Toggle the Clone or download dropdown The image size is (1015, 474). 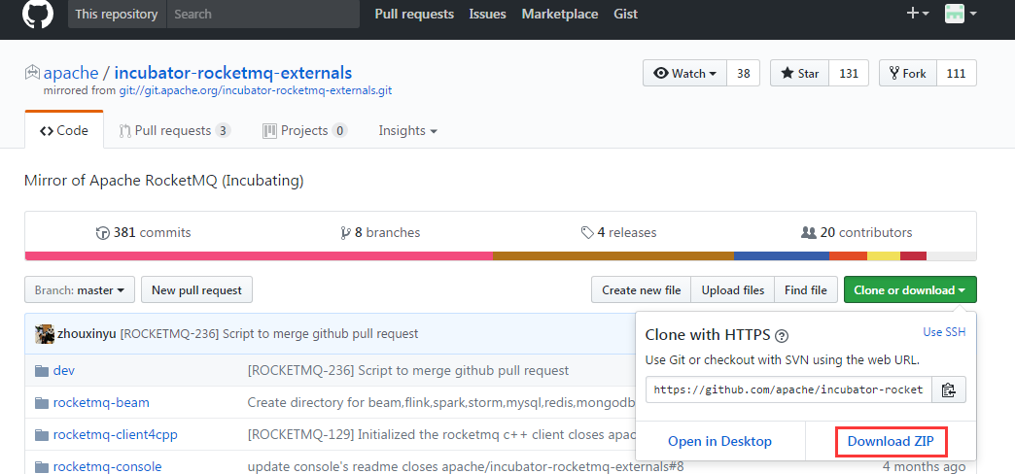910,289
